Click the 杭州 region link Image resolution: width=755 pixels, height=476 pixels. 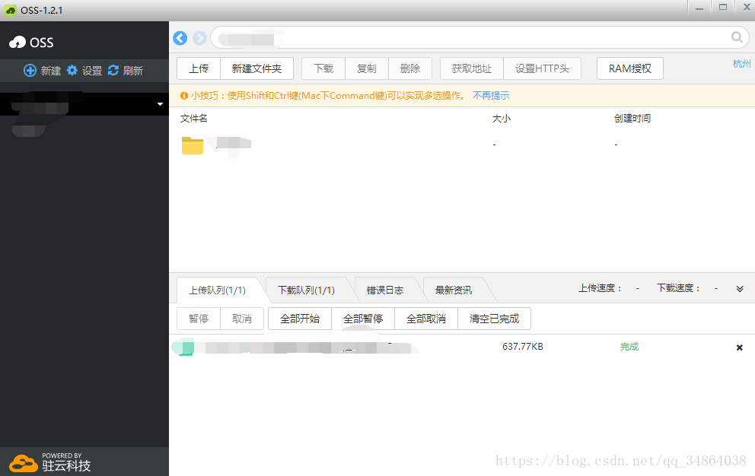point(741,64)
